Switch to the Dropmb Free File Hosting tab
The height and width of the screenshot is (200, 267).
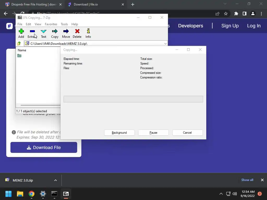tap(33, 4)
